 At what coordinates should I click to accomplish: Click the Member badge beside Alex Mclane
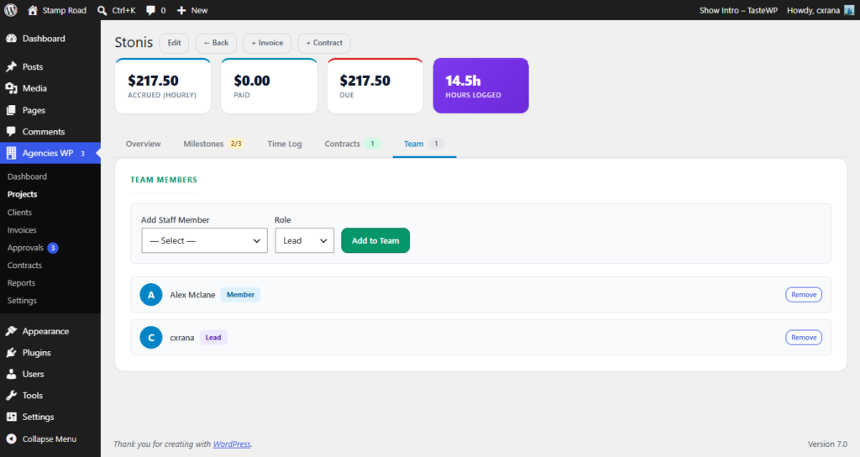tap(240, 295)
